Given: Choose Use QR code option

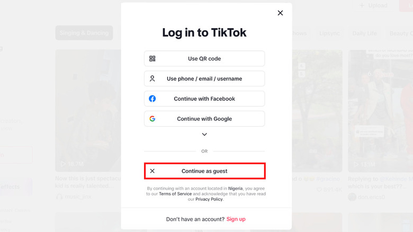Looking at the screenshot, I should tap(204, 58).
